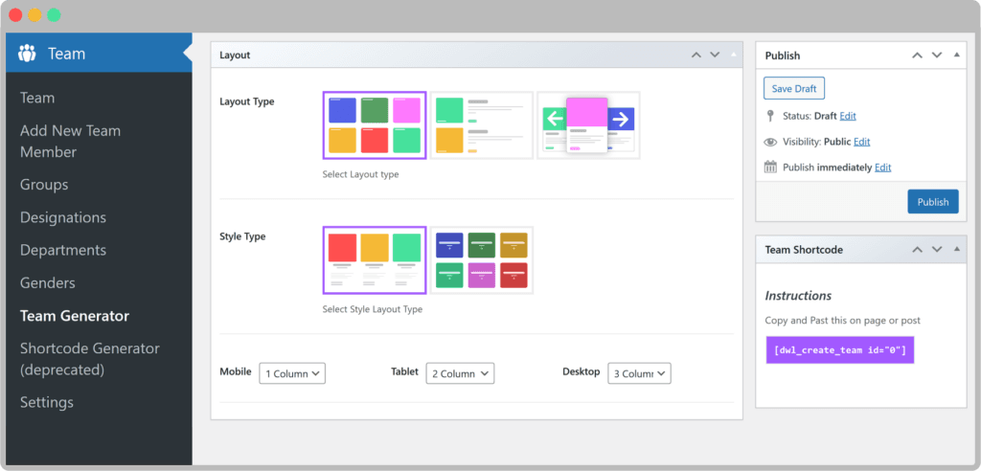Move Layout panel up with arrow icon
The width and height of the screenshot is (981, 471).
click(x=696, y=56)
